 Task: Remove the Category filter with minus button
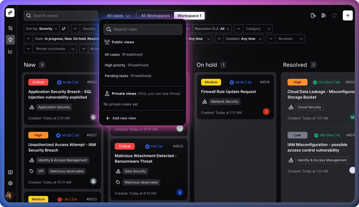pyautogui.click(x=238, y=29)
